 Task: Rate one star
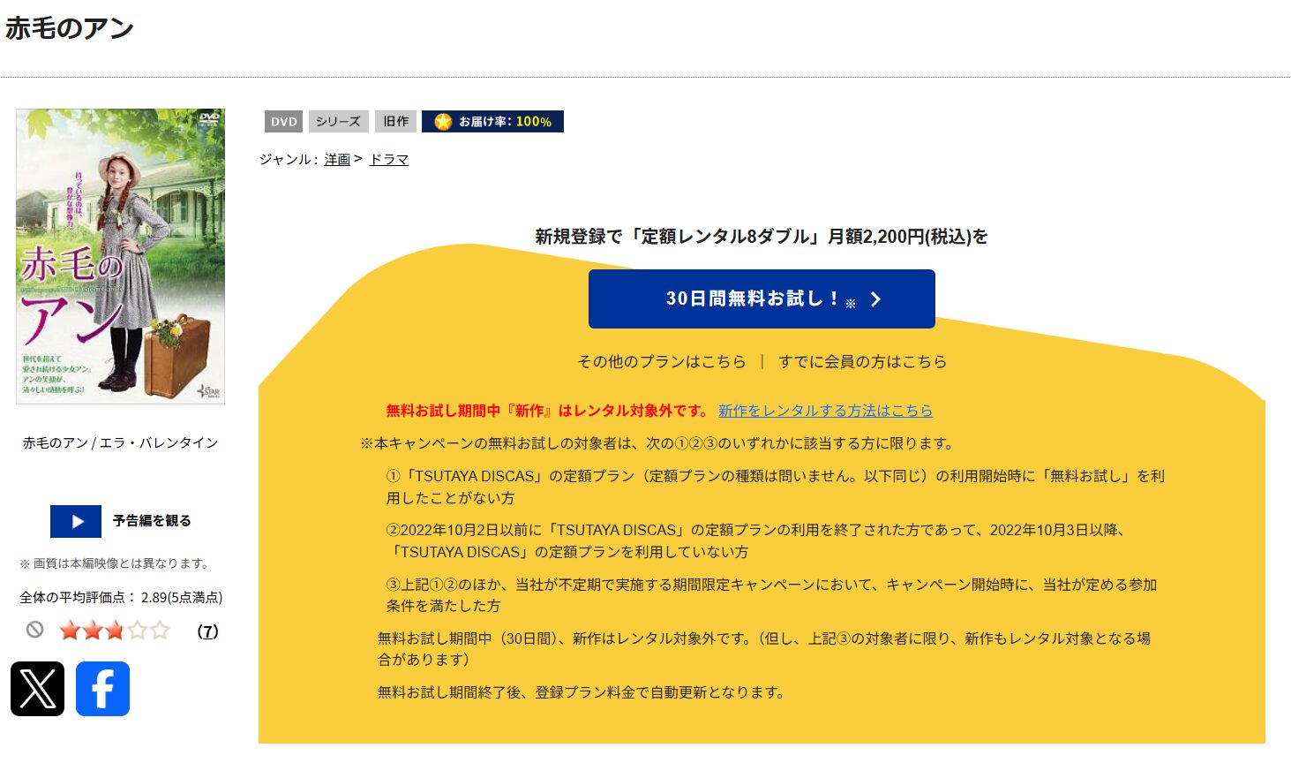[70, 631]
